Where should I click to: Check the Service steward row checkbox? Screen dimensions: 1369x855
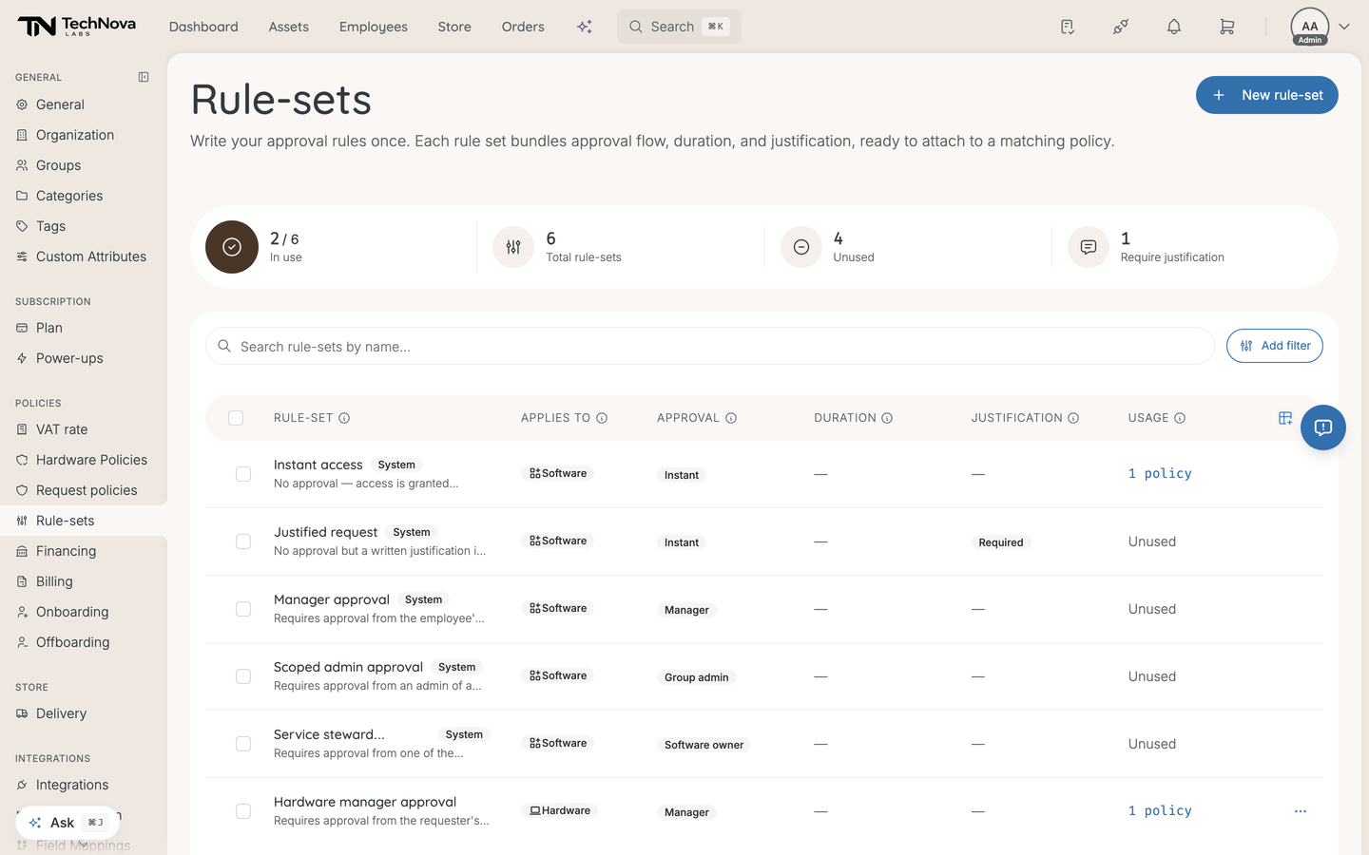coord(243,744)
